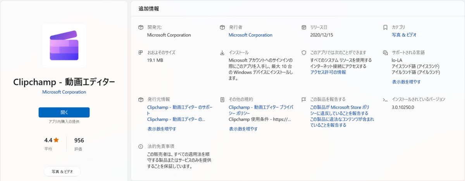Click the その他の規約 document icon
The width and height of the screenshot is (465, 181).
(222, 100)
